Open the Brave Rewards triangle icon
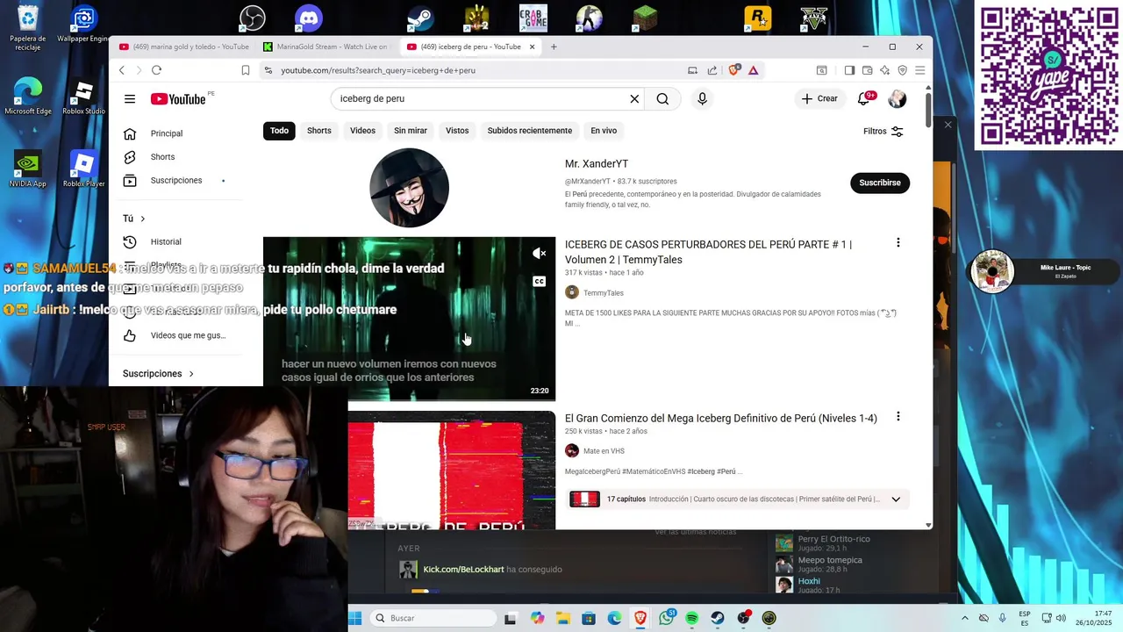Screen dimensions: 1123x632 tap(753, 70)
